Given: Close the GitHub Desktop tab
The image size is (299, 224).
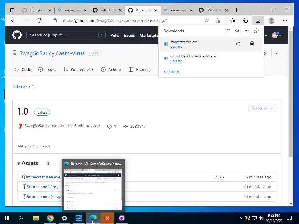Looking at the screenshot, I should [x=121, y=10].
